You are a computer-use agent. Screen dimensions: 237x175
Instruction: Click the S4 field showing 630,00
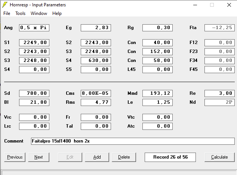click(96, 60)
